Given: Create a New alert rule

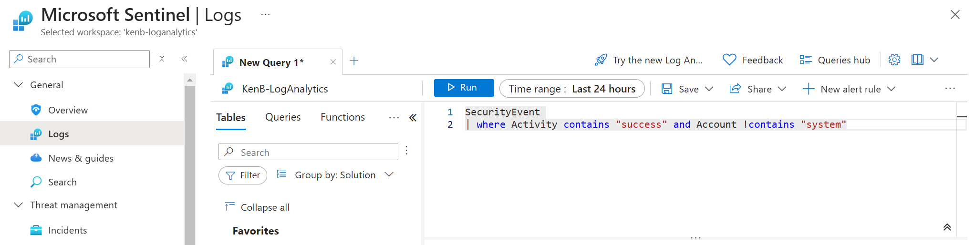Looking at the screenshot, I should [x=842, y=89].
